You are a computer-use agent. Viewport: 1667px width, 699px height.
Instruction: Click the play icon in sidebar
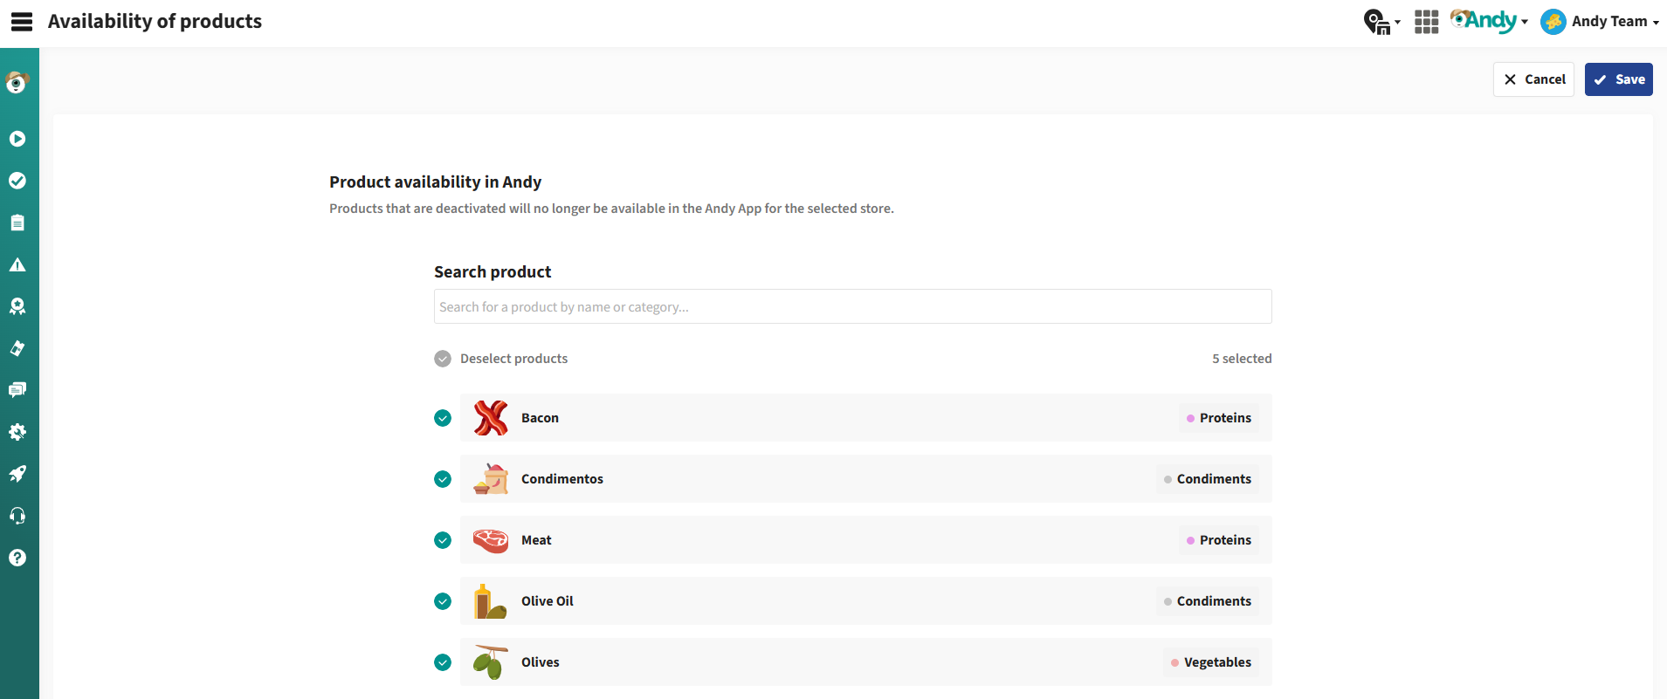click(17, 139)
